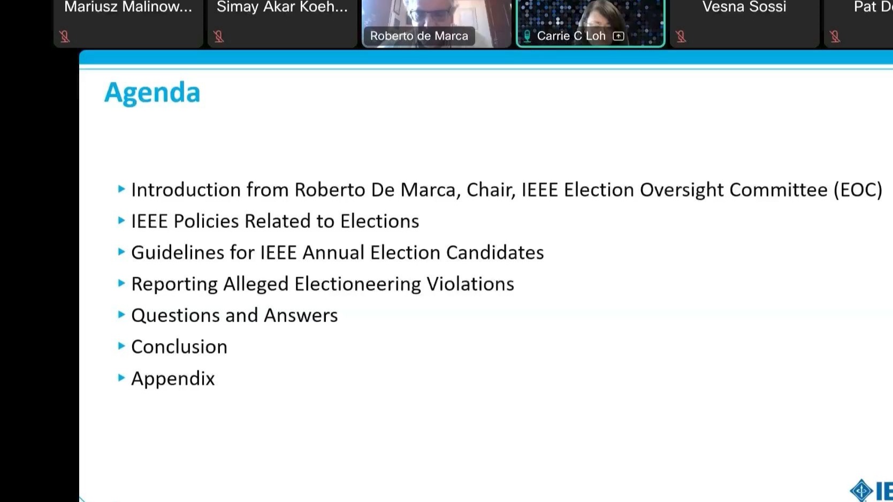
Task: Click Simay Akar Koeh's muted microphone icon
Action: [219, 36]
